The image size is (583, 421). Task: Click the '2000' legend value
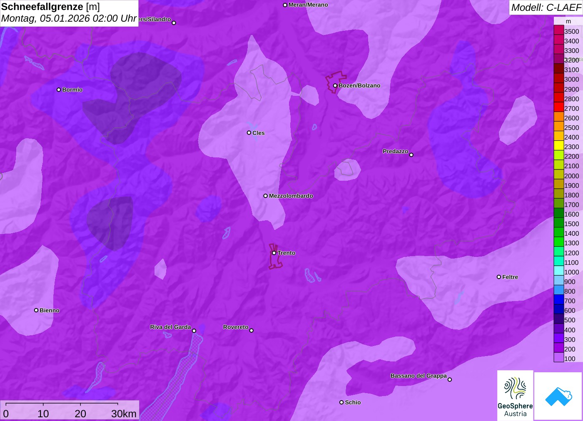tap(572, 176)
